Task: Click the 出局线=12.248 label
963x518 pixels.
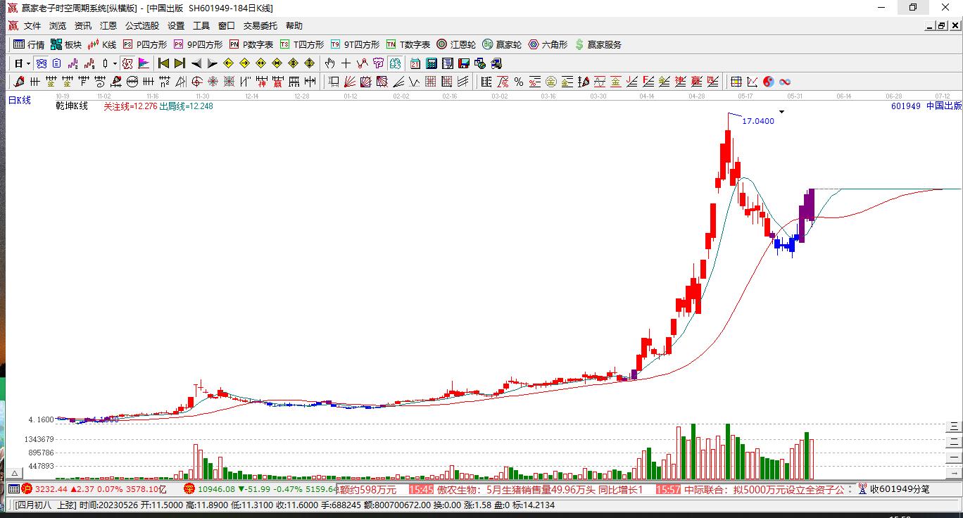Action: [x=186, y=106]
